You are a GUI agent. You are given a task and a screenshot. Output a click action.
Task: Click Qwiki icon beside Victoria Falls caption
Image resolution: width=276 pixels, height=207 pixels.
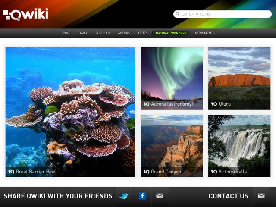click(214, 172)
